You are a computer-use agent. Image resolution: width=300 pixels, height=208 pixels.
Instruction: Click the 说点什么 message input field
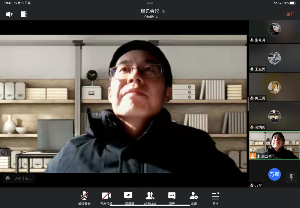click(23, 178)
